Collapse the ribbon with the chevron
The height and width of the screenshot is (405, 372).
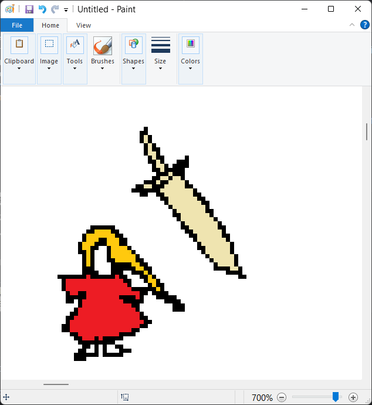pos(352,25)
